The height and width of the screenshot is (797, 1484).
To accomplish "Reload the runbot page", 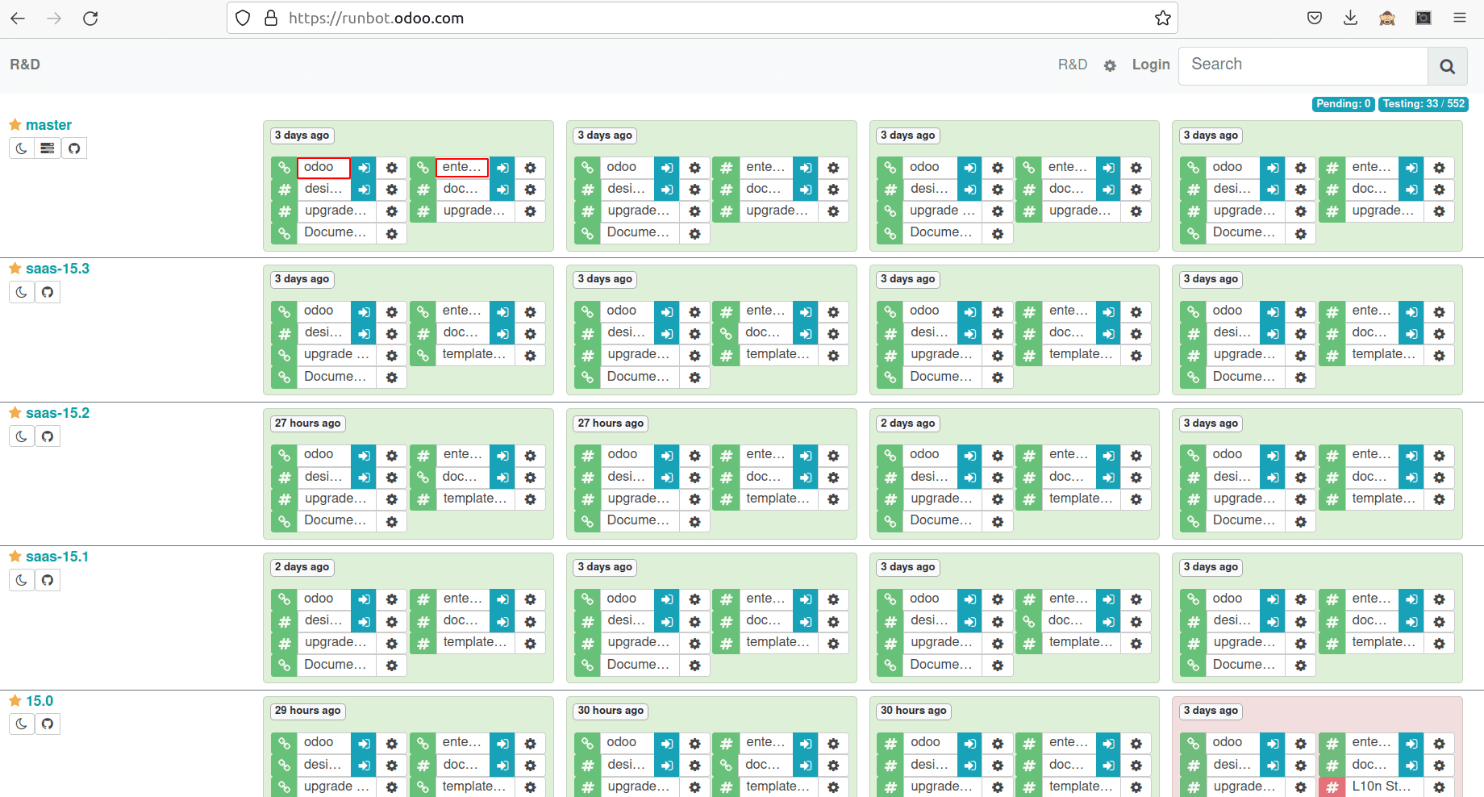I will 90,18.
